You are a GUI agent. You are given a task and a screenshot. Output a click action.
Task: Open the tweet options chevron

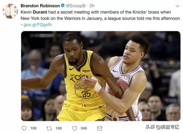coord(177,6)
